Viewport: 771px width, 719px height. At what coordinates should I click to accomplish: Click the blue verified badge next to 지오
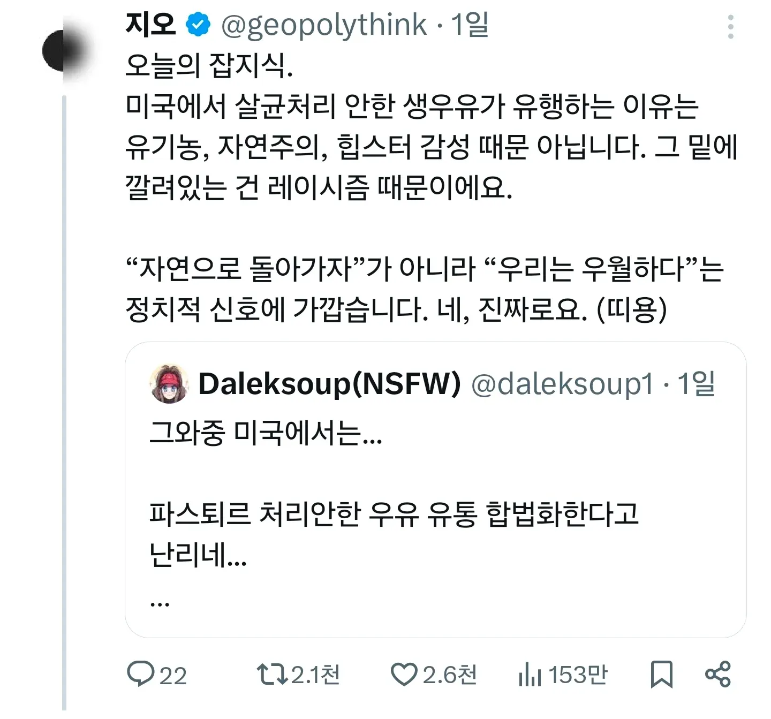tap(197, 24)
